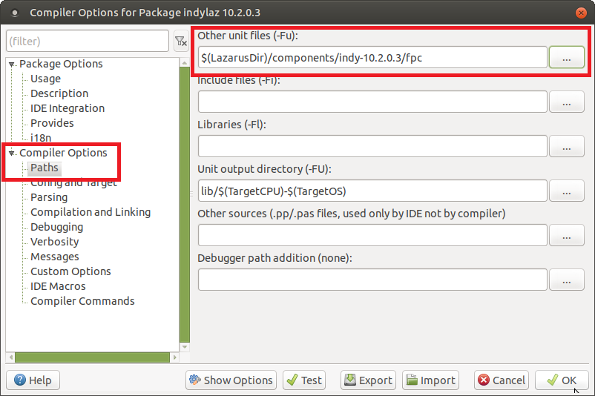Select the Verbosity tree item
The width and height of the screenshot is (595, 396).
coord(55,242)
